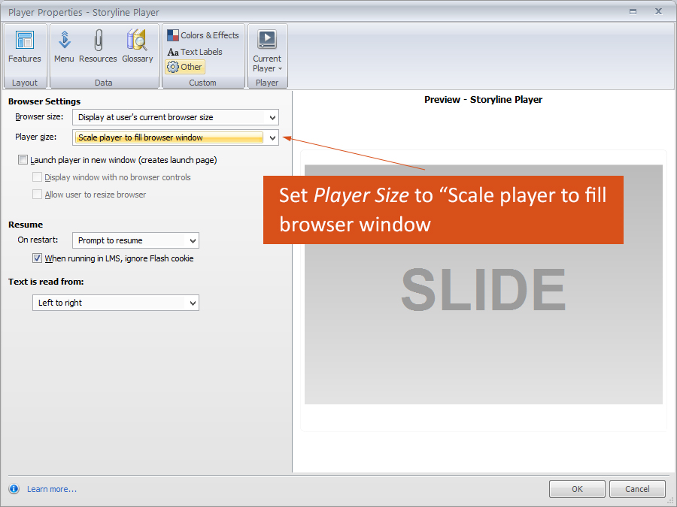Uncheck ignore Flash cookie in LMS
This screenshot has height=507, width=677.
click(37, 258)
